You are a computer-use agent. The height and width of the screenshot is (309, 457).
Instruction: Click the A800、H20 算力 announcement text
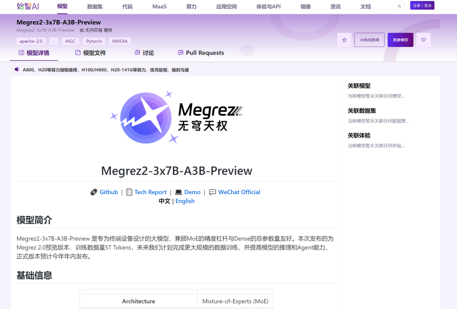click(x=106, y=70)
